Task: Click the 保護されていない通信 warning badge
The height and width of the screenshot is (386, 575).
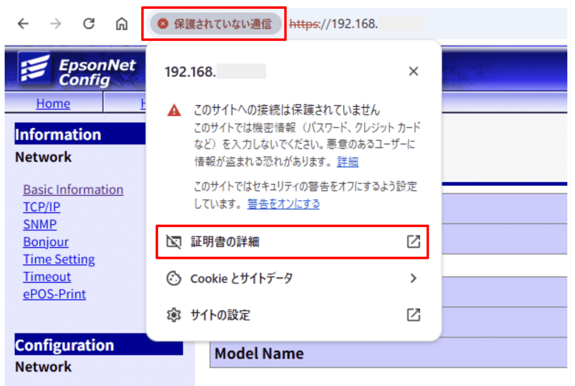Action: coord(214,24)
